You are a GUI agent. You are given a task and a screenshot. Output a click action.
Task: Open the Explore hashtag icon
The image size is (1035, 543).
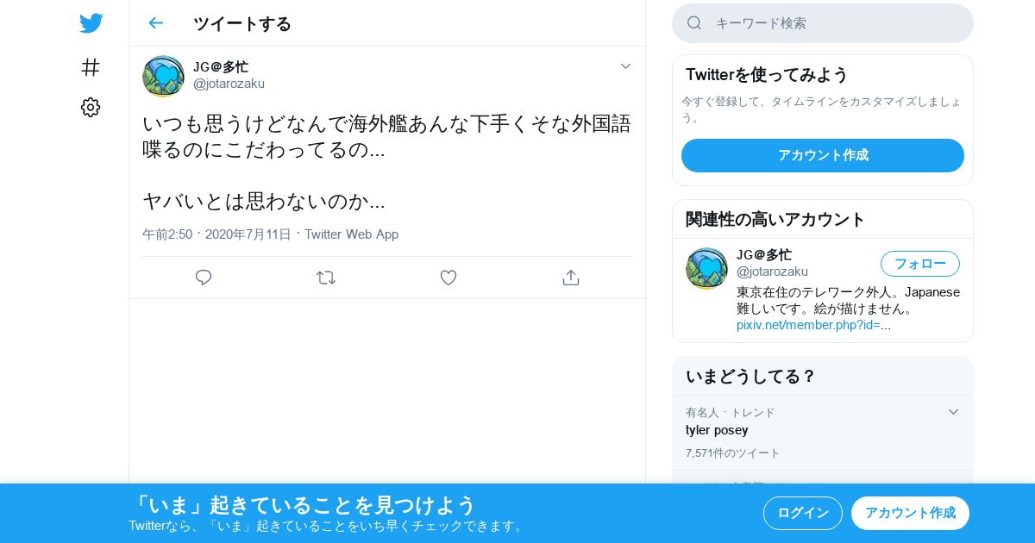(91, 67)
